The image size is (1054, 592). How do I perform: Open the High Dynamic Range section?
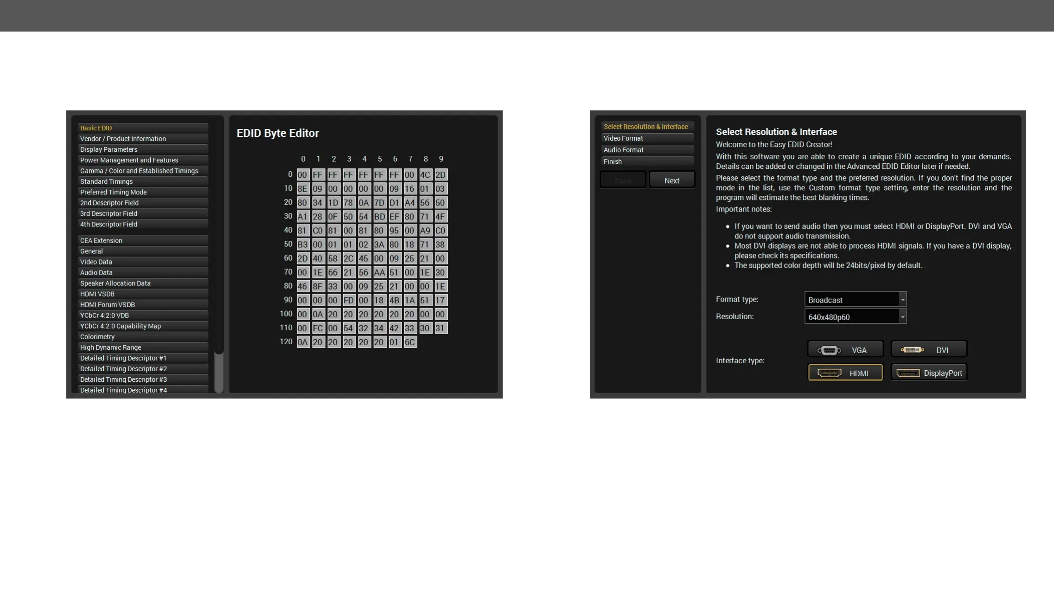coord(142,347)
